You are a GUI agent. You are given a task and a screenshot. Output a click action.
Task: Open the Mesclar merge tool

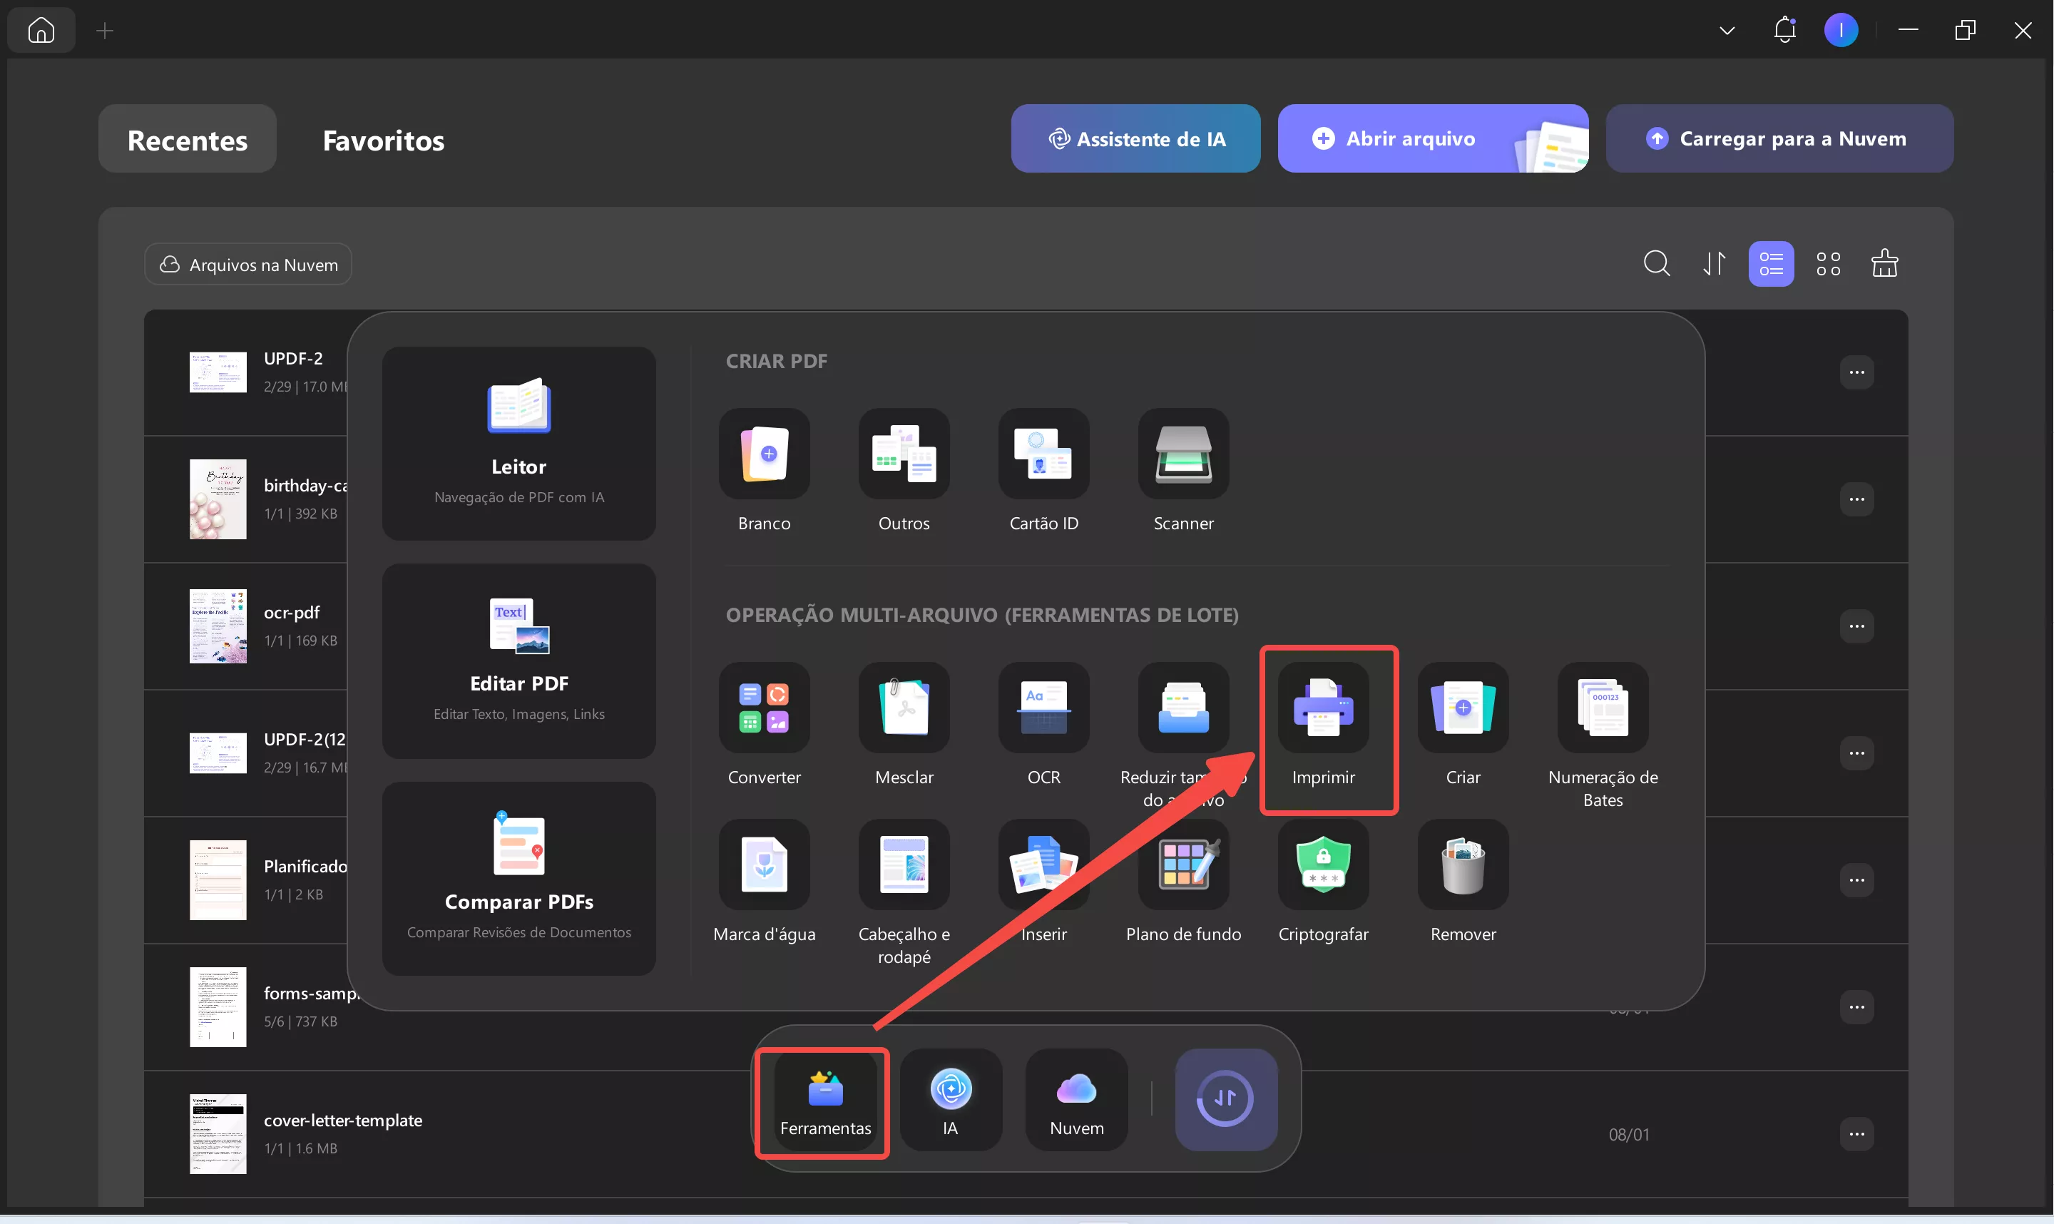click(904, 708)
